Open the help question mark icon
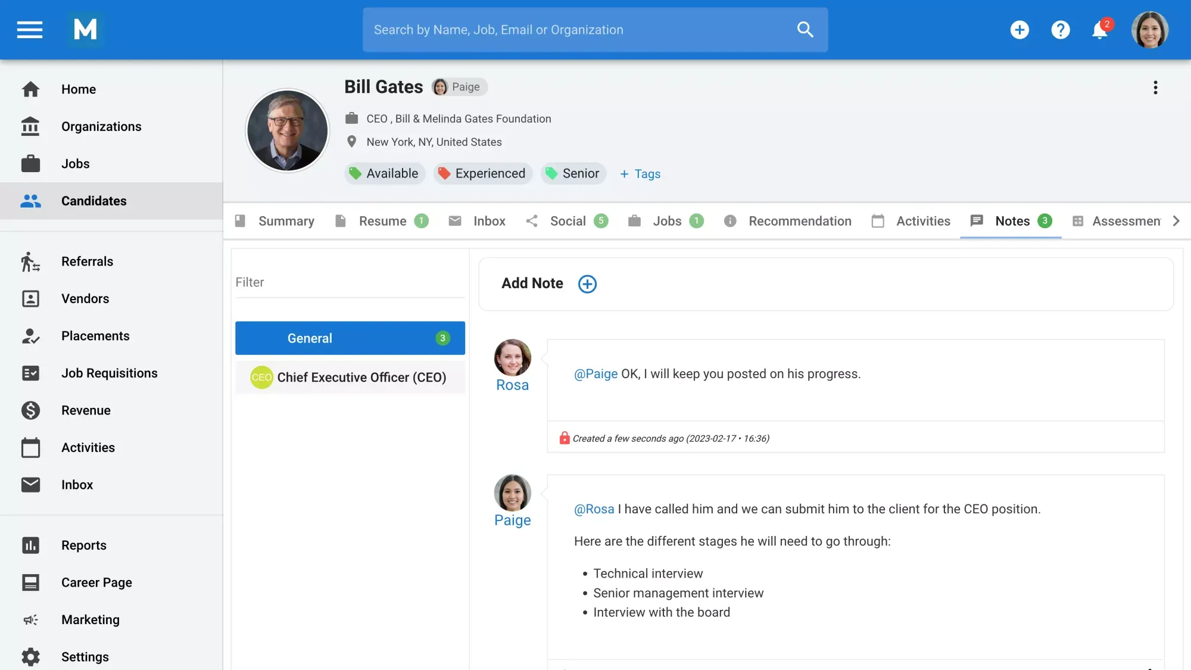The height and width of the screenshot is (670, 1191). point(1061,29)
